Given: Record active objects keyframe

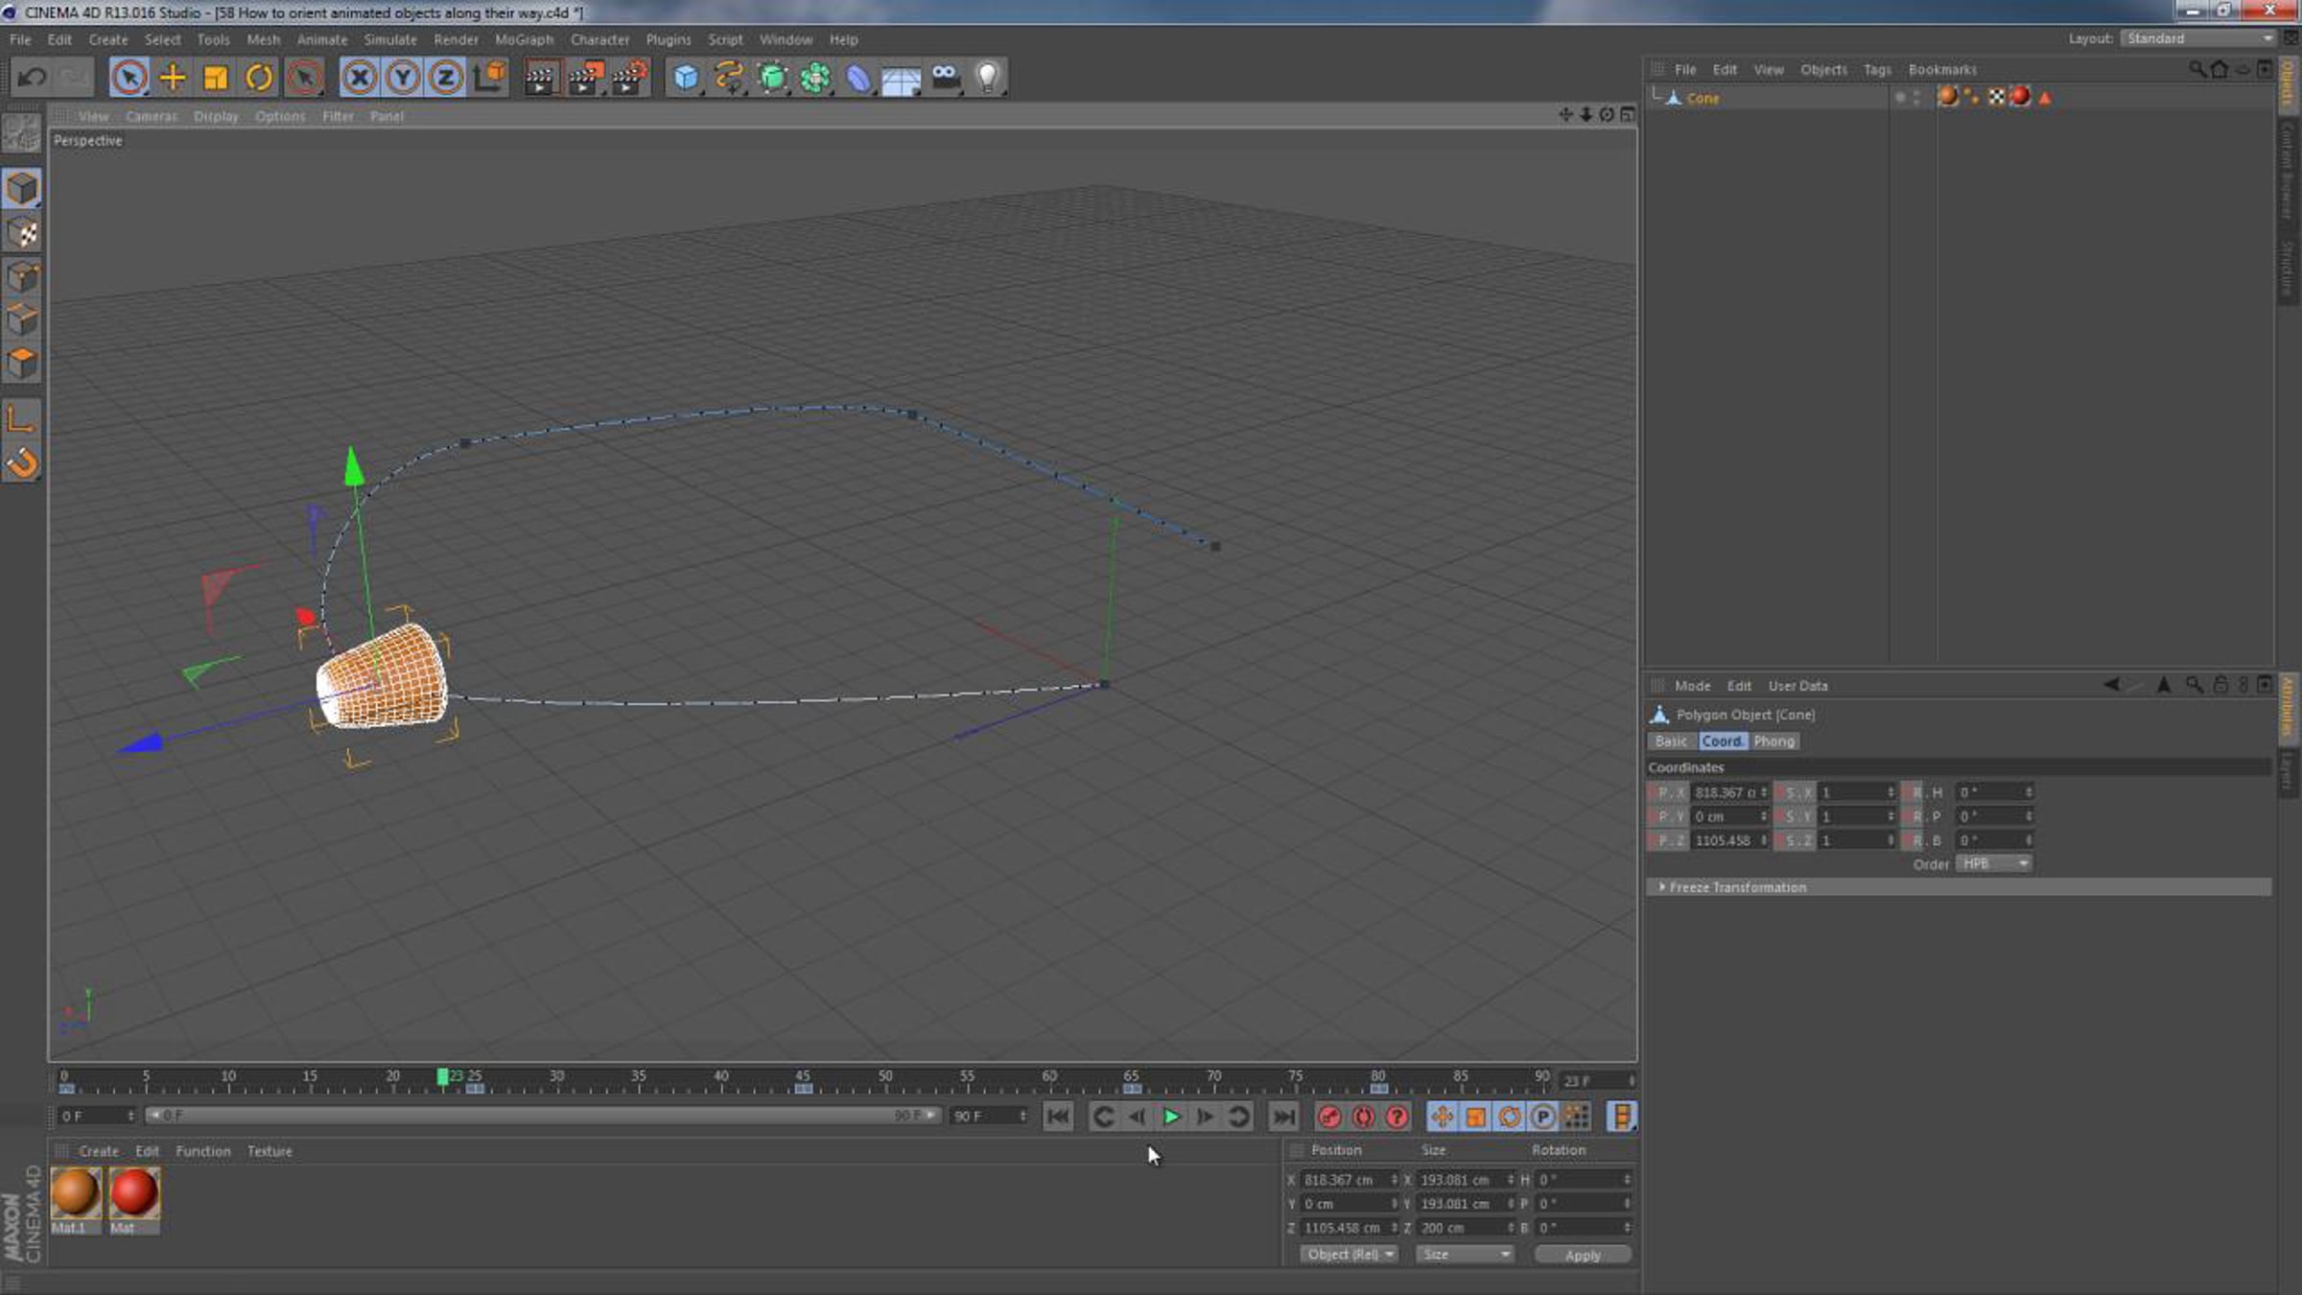Looking at the screenshot, I should click(1328, 1117).
